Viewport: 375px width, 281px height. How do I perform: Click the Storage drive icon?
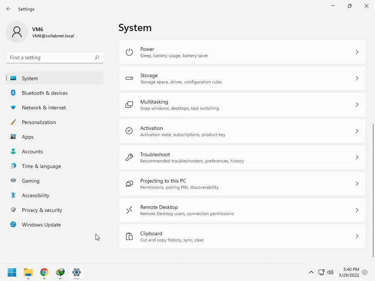[129, 78]
